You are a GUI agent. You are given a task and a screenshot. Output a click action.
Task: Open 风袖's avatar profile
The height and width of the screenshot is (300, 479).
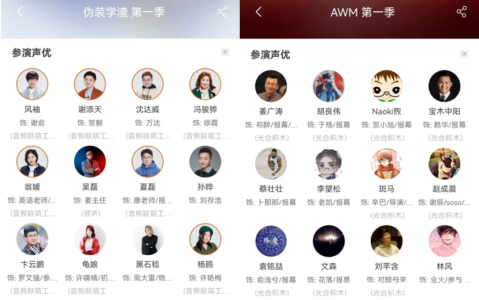point(32,84)
